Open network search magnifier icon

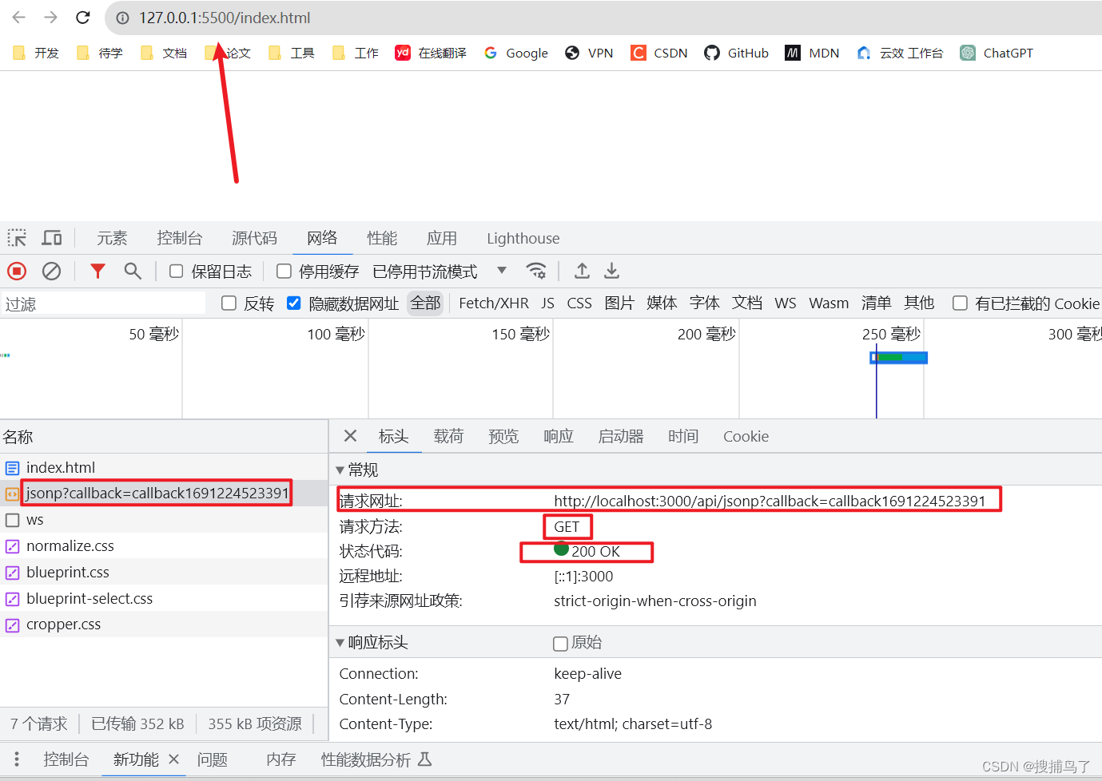(133, 272)
